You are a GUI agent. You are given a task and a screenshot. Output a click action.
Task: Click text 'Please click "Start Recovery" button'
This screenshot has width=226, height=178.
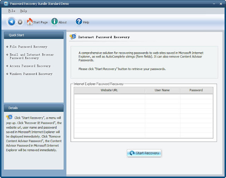tap(103, 69)
